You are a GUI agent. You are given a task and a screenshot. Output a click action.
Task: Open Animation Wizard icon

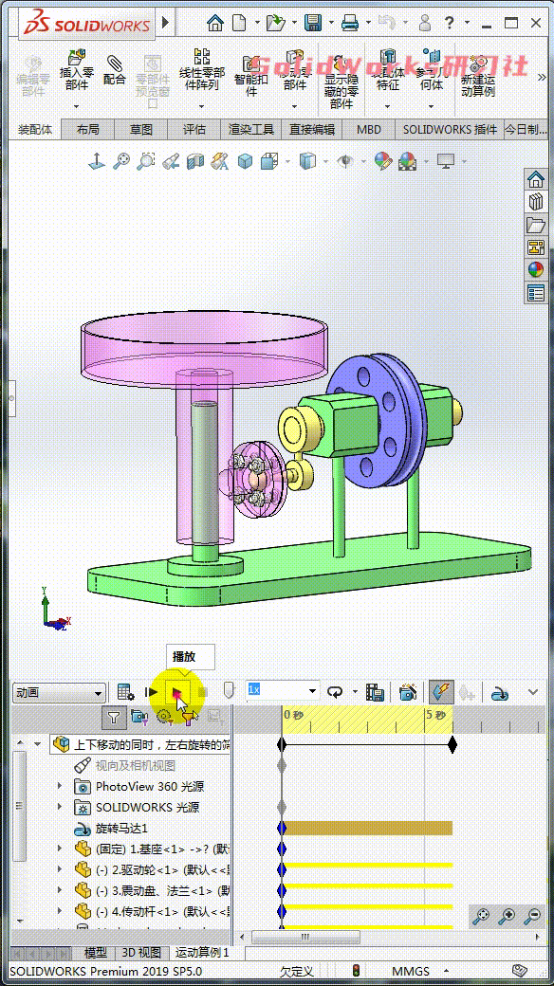coord(408,692)
